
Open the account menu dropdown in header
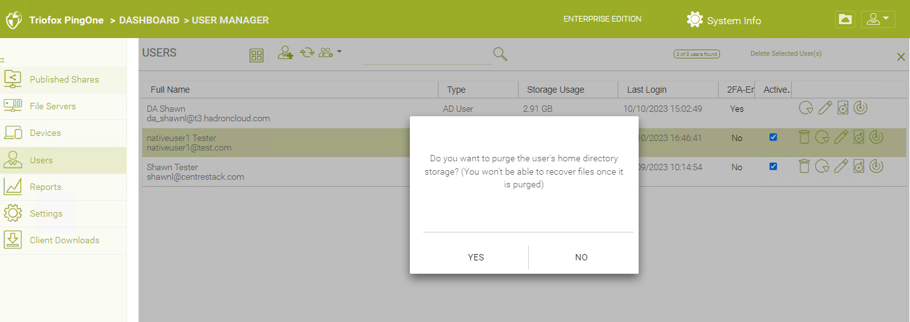point(878,20)
